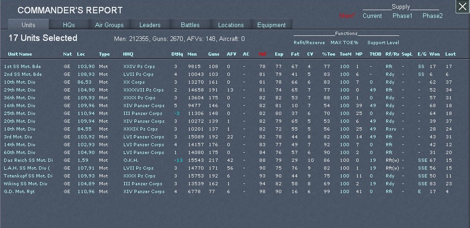The width and height of the screenshot is (470, 228).
Task: Select the Leaders tab
Action: [150, 25]
